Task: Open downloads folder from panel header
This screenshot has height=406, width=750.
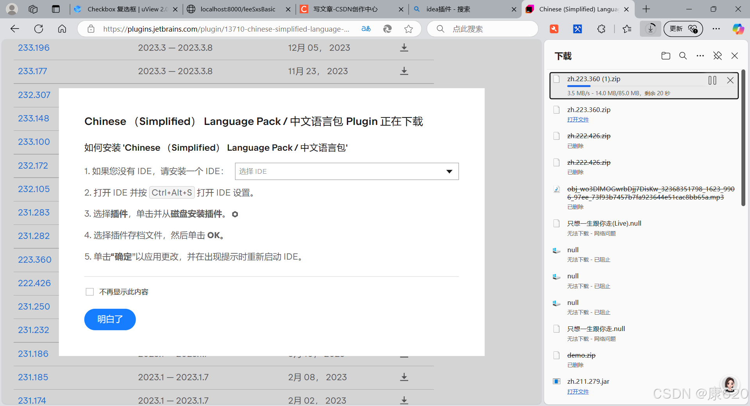Action: click(666, 56)
